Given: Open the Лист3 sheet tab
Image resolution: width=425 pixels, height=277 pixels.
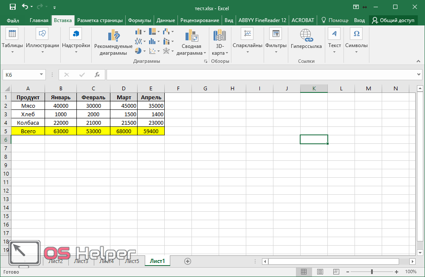Looking at the screenshot, I should click(x=81, y=261).
